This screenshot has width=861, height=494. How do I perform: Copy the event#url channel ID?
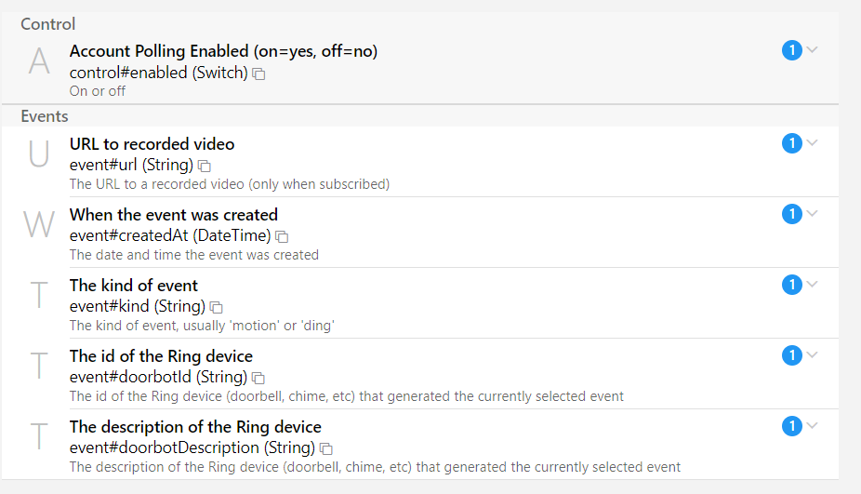tap(205, 166)
